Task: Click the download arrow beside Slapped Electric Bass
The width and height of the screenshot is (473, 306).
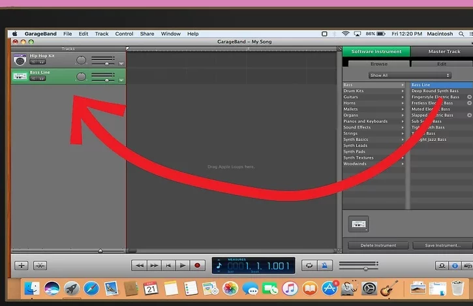Action: click(469, 115)
